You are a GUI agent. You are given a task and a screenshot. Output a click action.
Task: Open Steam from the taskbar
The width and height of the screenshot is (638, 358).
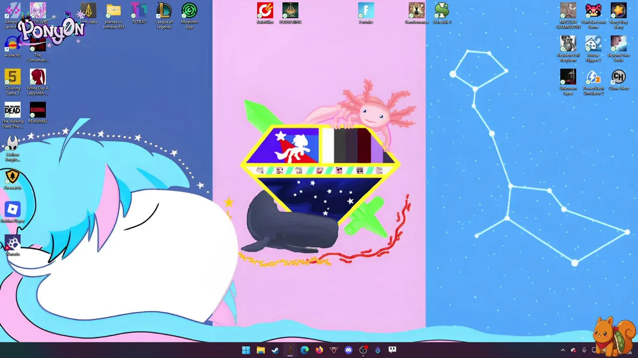[x=275, y=350]
